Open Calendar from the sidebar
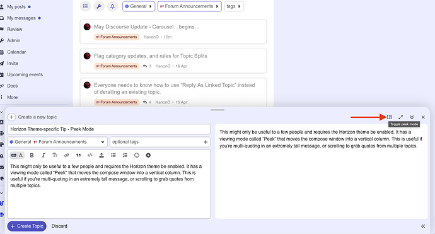The image size is (435, 234). click(16, 52)
